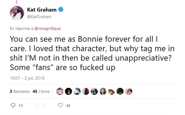Open Kat Graham's profile picture
The height and width of the screenshot is (115, 185).
click(17, 13)
